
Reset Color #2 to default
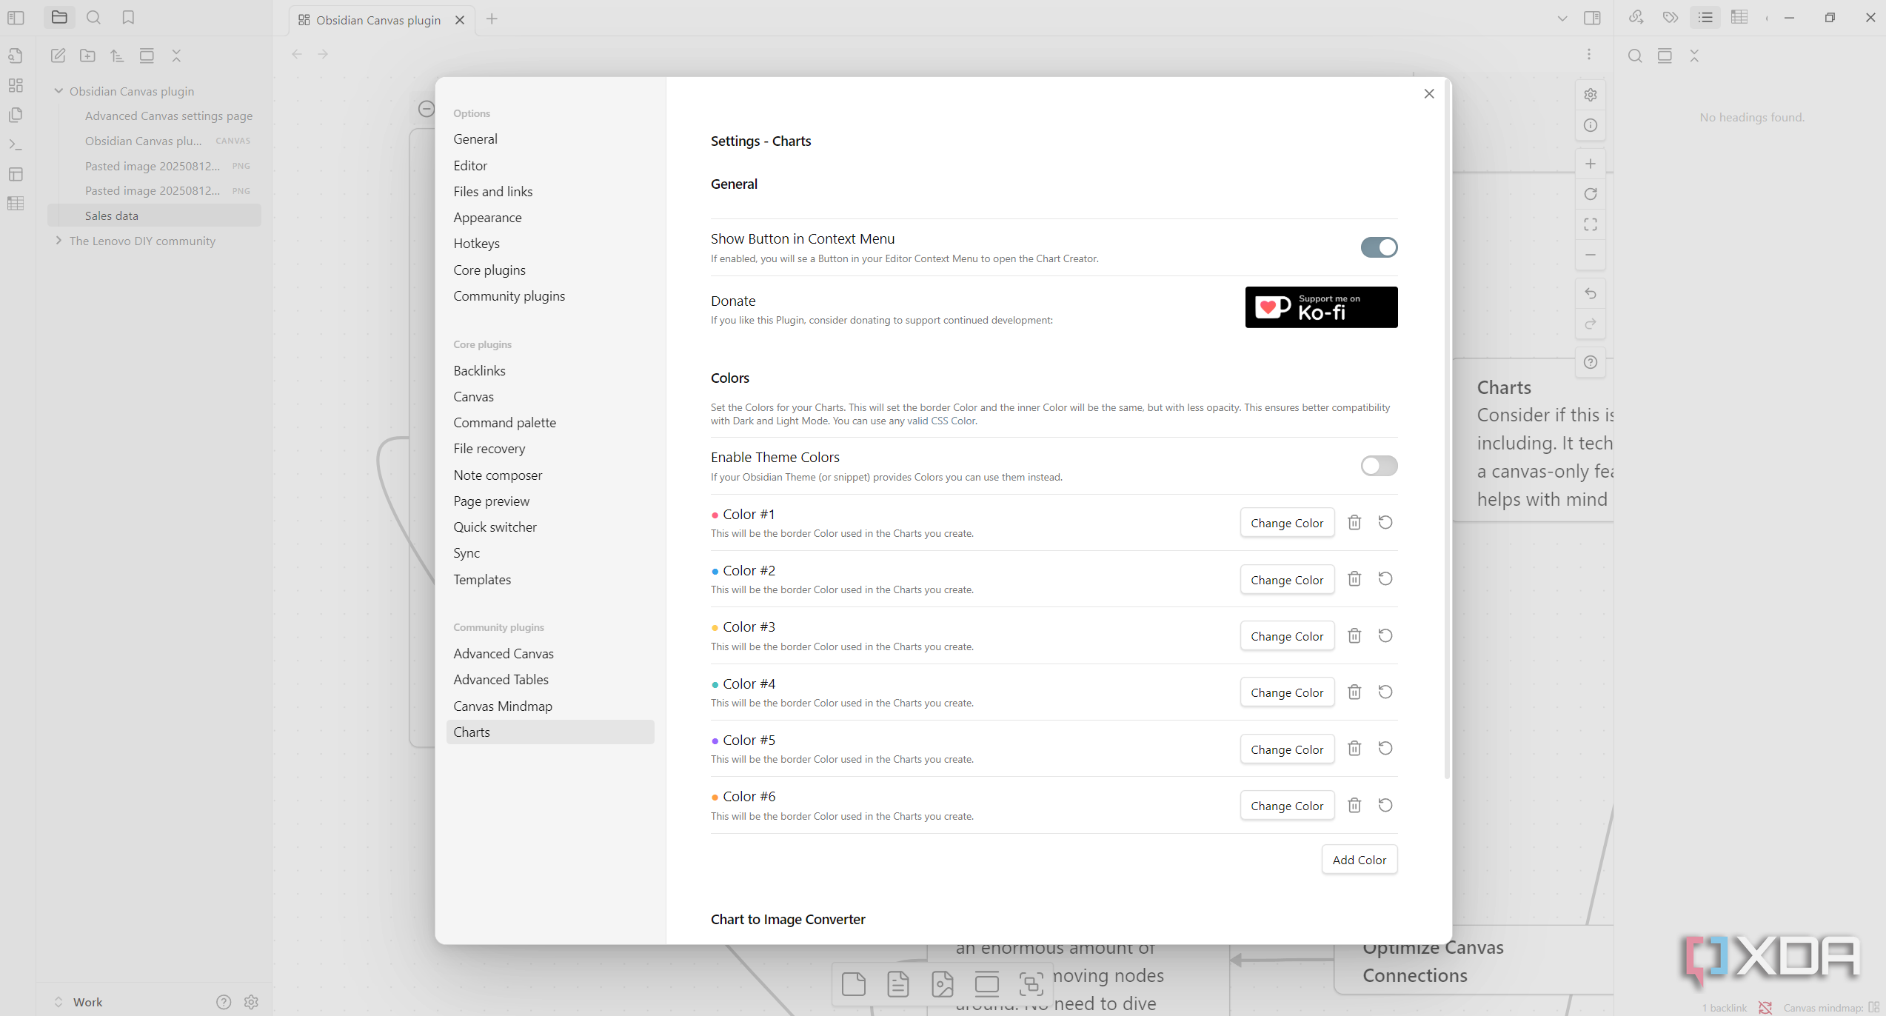coord(1385,579)
